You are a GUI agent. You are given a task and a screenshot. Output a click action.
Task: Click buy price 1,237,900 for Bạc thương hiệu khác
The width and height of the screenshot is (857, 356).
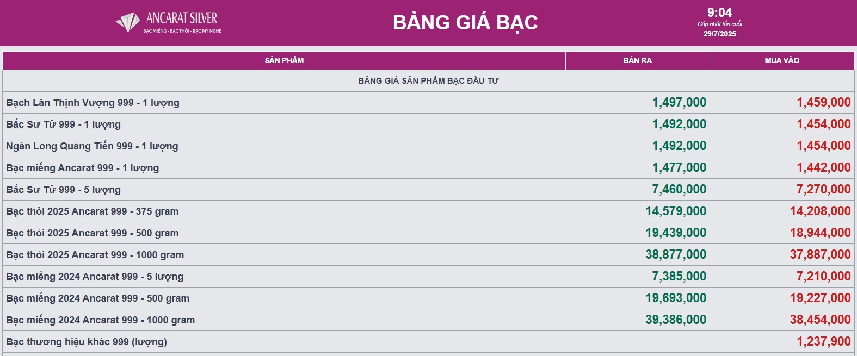824,341
